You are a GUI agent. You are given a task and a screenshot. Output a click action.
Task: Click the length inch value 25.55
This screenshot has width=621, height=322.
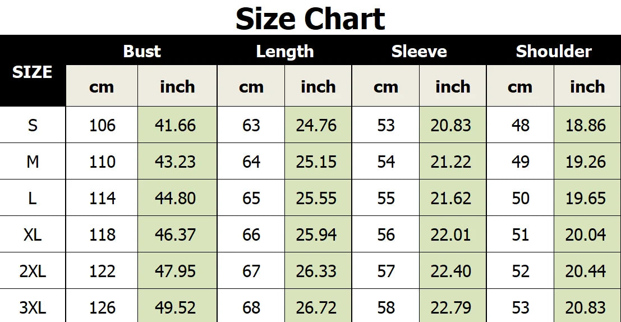316,198
